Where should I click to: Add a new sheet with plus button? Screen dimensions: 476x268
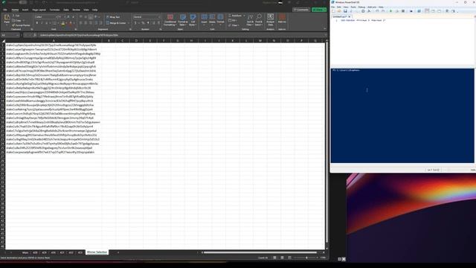click(x=118, y=252)
